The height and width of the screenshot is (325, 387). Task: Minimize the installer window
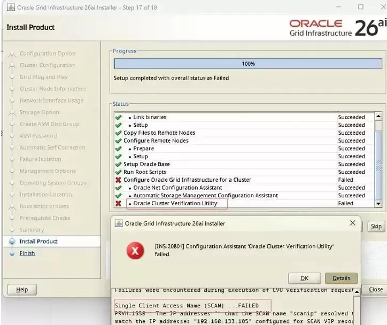(x=338, y=7)
